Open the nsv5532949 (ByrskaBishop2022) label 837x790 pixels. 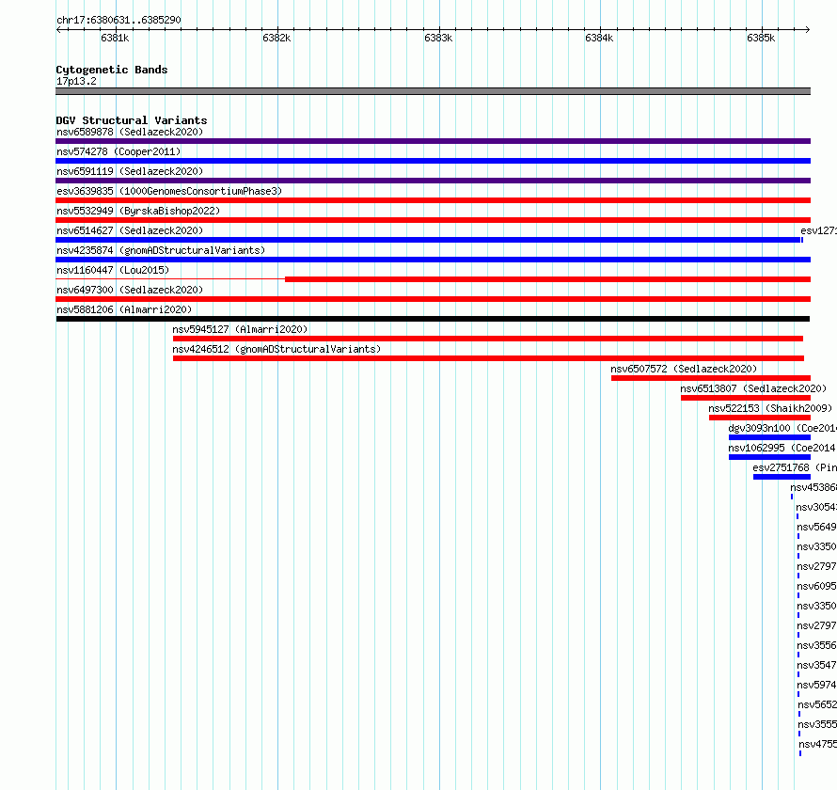point(138,211)
